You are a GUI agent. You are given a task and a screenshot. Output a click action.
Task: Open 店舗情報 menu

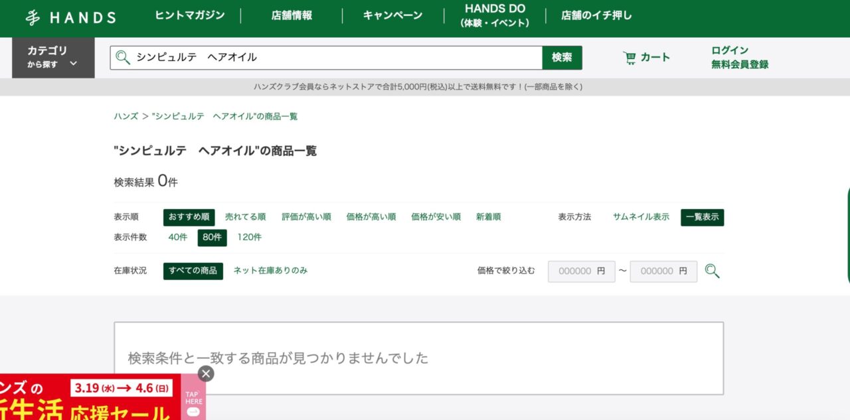[x=292, y=15]
